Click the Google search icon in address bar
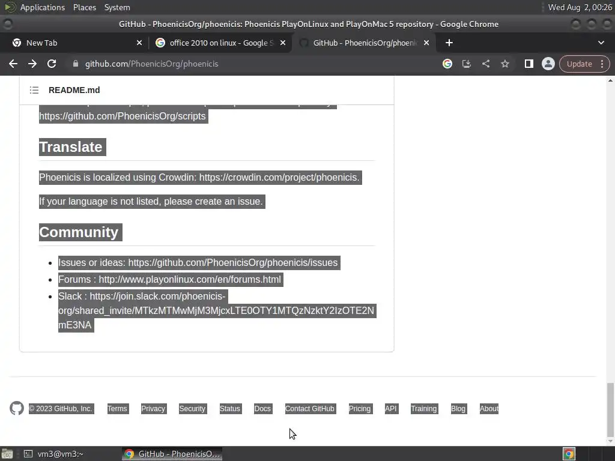This screenshot has height=461, width=615. [447, 64]
